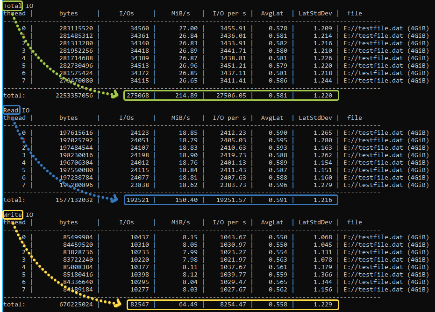Image resolution: width=435 pixels, height=312 pixels.
Task: Click the yellow-boxed Write heading
Action: click(13, 215)
